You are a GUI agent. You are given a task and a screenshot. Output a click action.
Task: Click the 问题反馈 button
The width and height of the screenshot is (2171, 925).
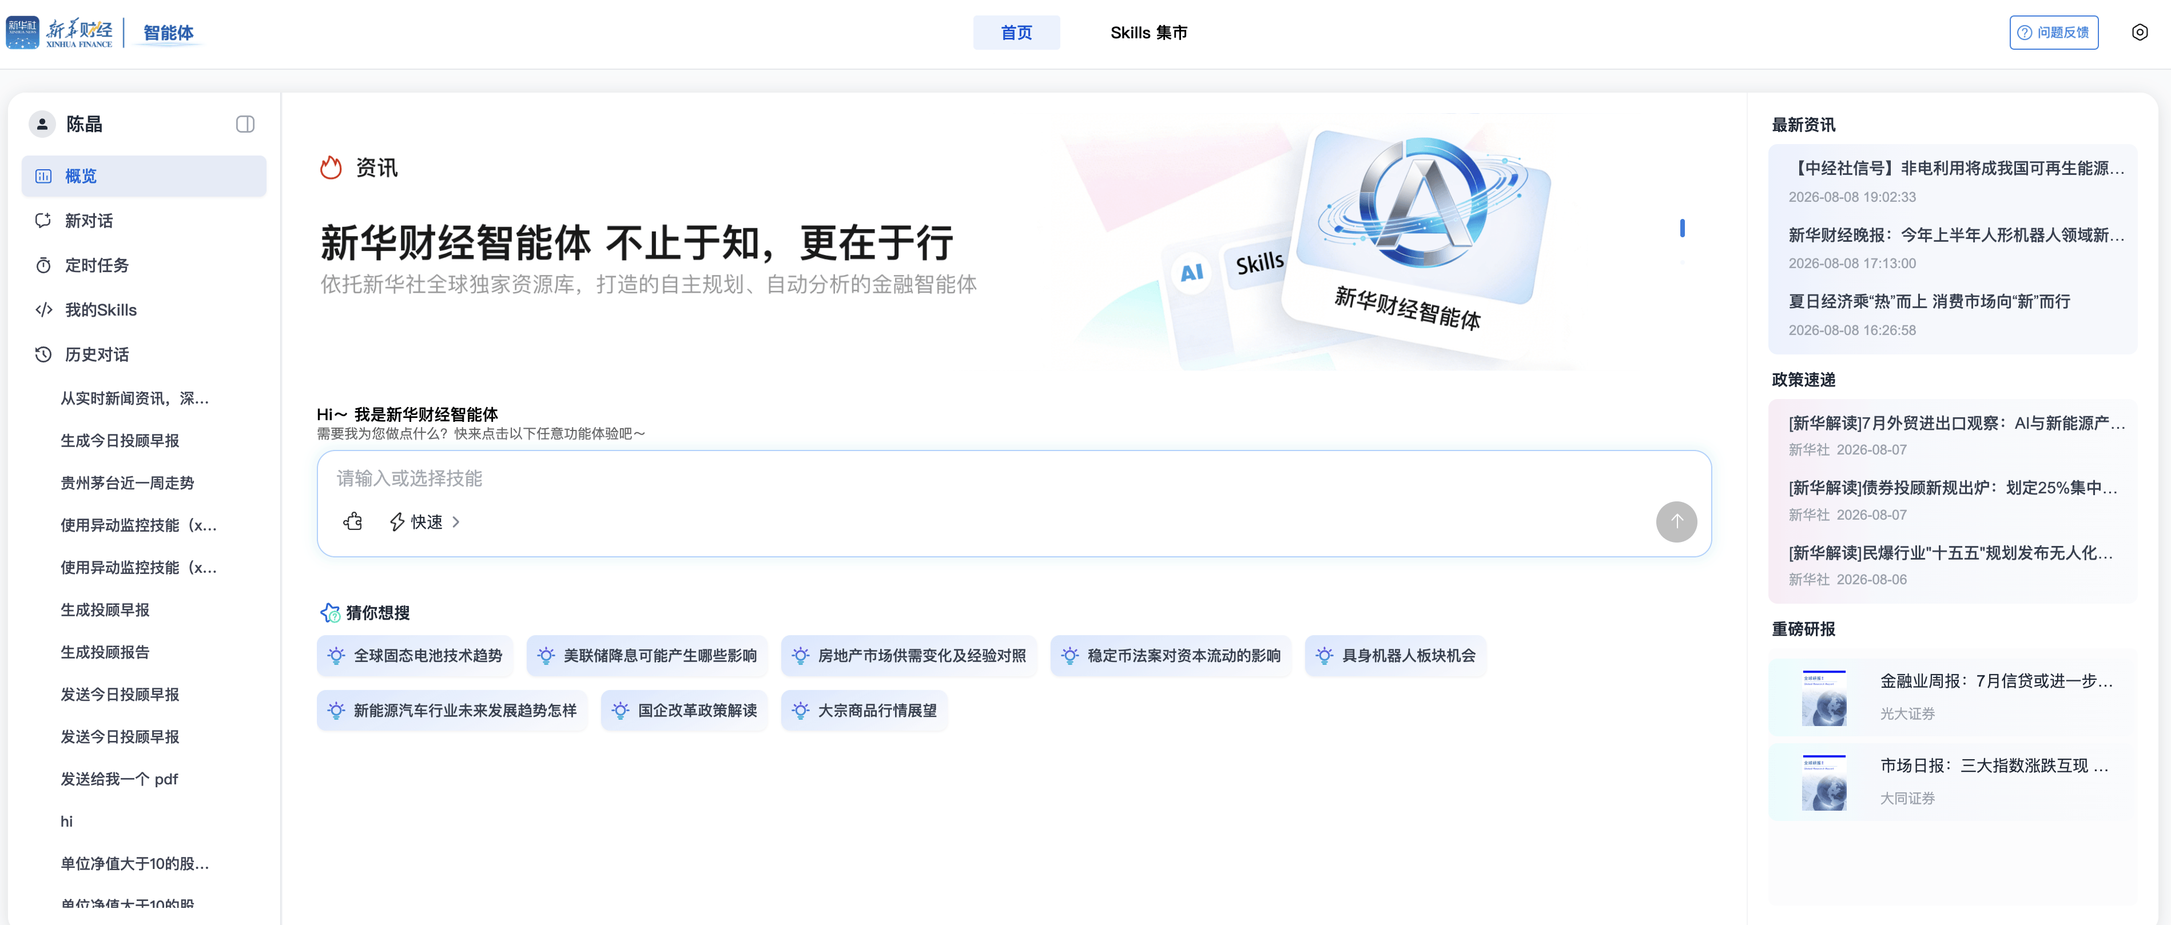[x=2053, y=32]
